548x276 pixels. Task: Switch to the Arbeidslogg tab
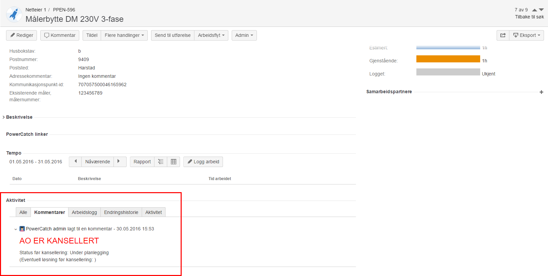(x=84, y=212)
